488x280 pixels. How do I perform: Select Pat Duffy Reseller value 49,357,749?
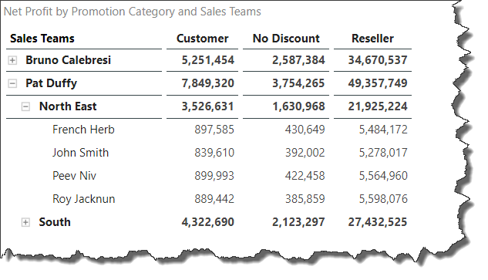(378, 83)
